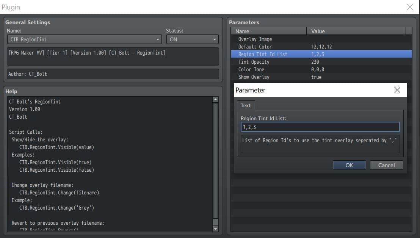The width and height of the screenshot is (420, 238).
Task: Click the CTB.RegionTint.Visible(false) help line
Action: point(56,170)
